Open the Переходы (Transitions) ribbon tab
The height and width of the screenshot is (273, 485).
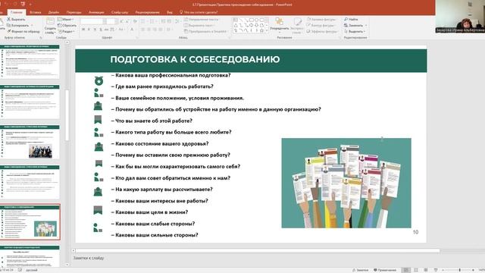click(74, 12)
